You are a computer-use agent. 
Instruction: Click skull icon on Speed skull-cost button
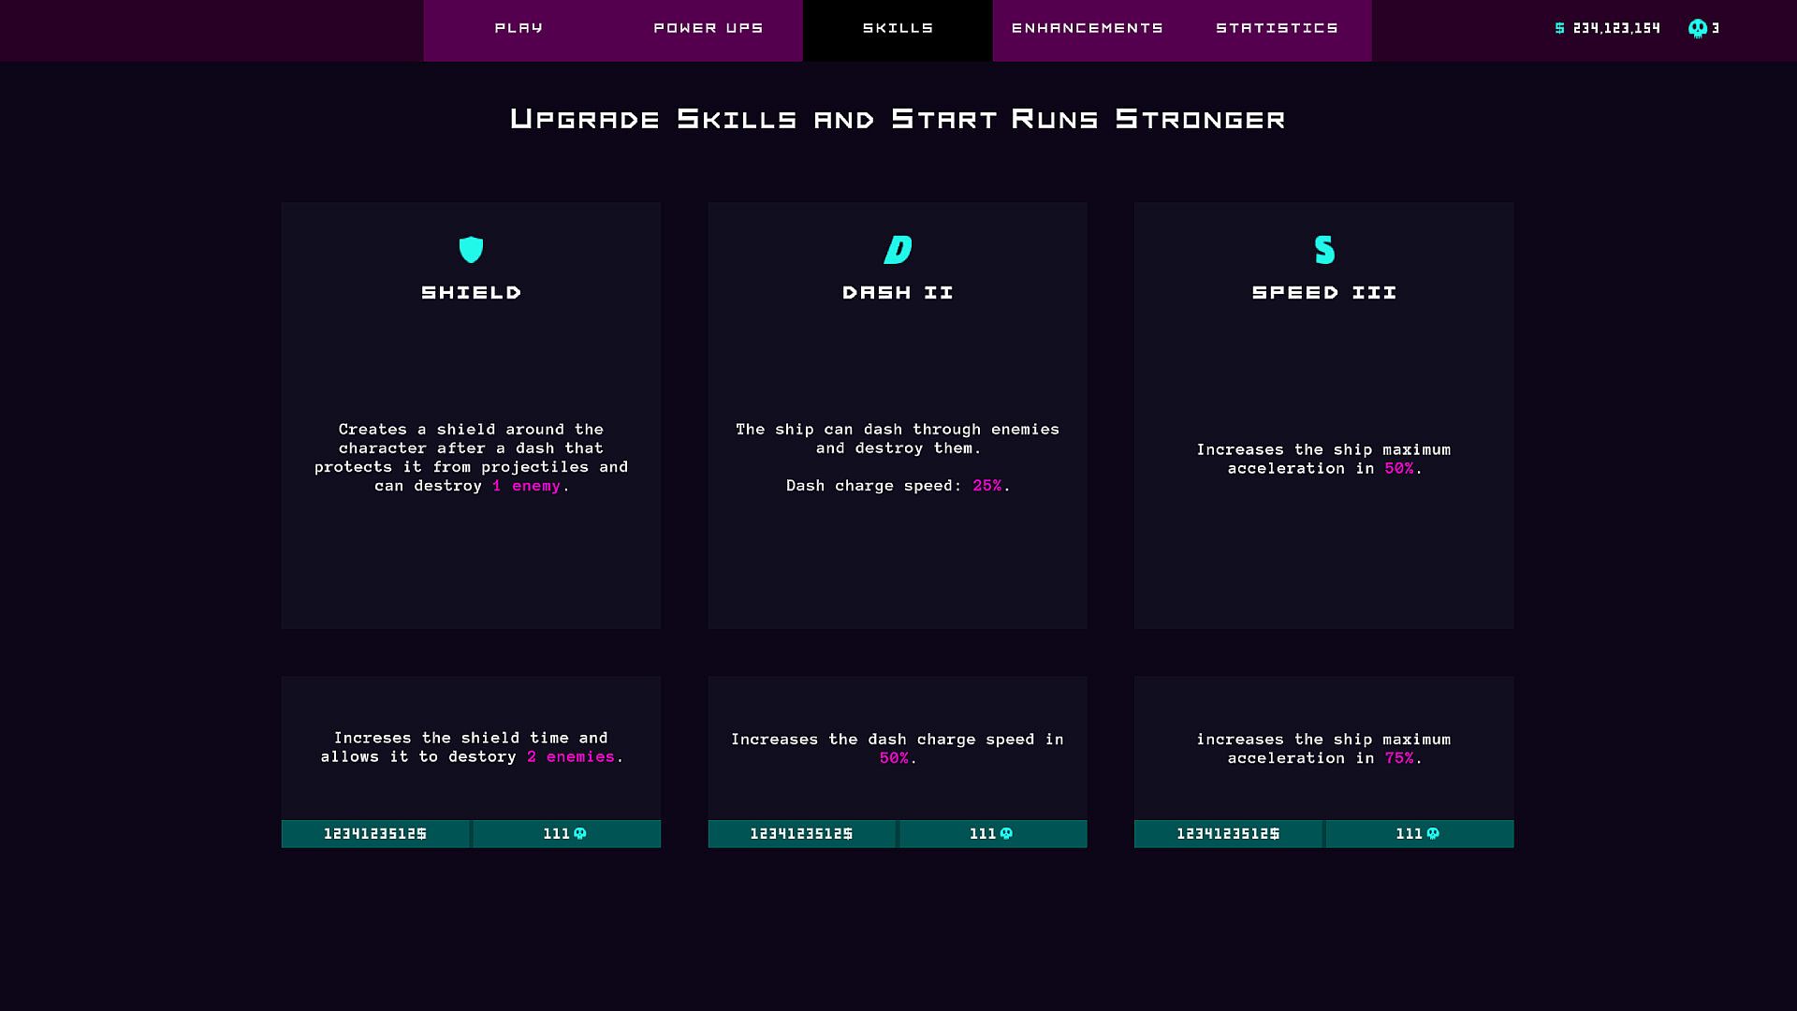click(1433, 833)
